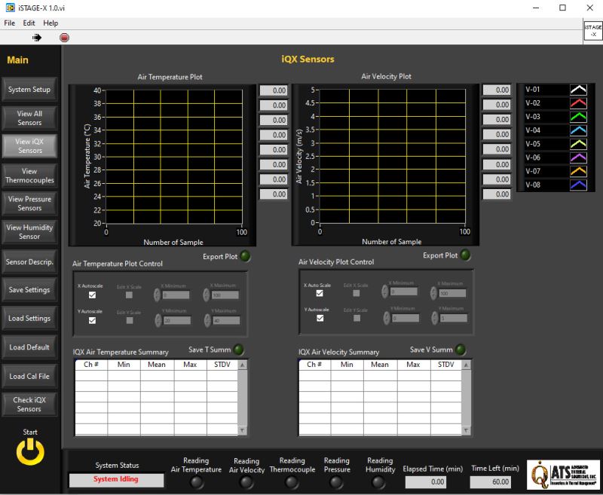Click the Y Maximum stepper in Air Velocity Plot Control
Screen dimensions: 603x495
435,318
